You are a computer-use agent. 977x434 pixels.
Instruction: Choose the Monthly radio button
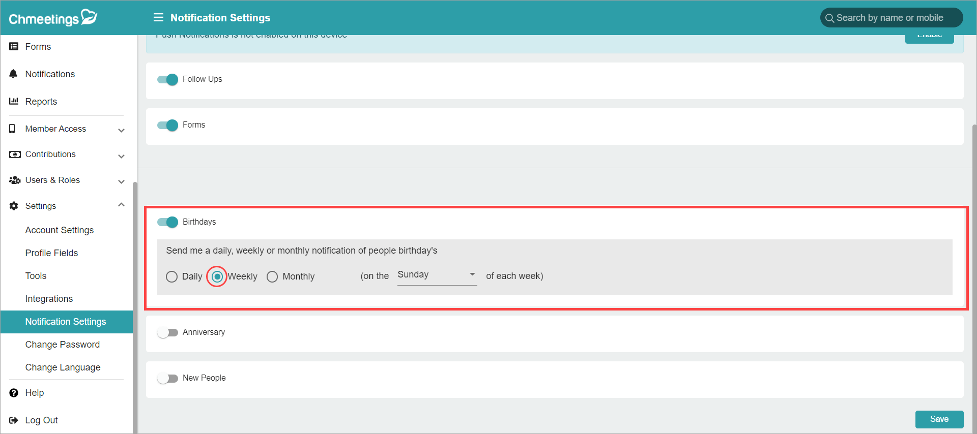point(272,276)
